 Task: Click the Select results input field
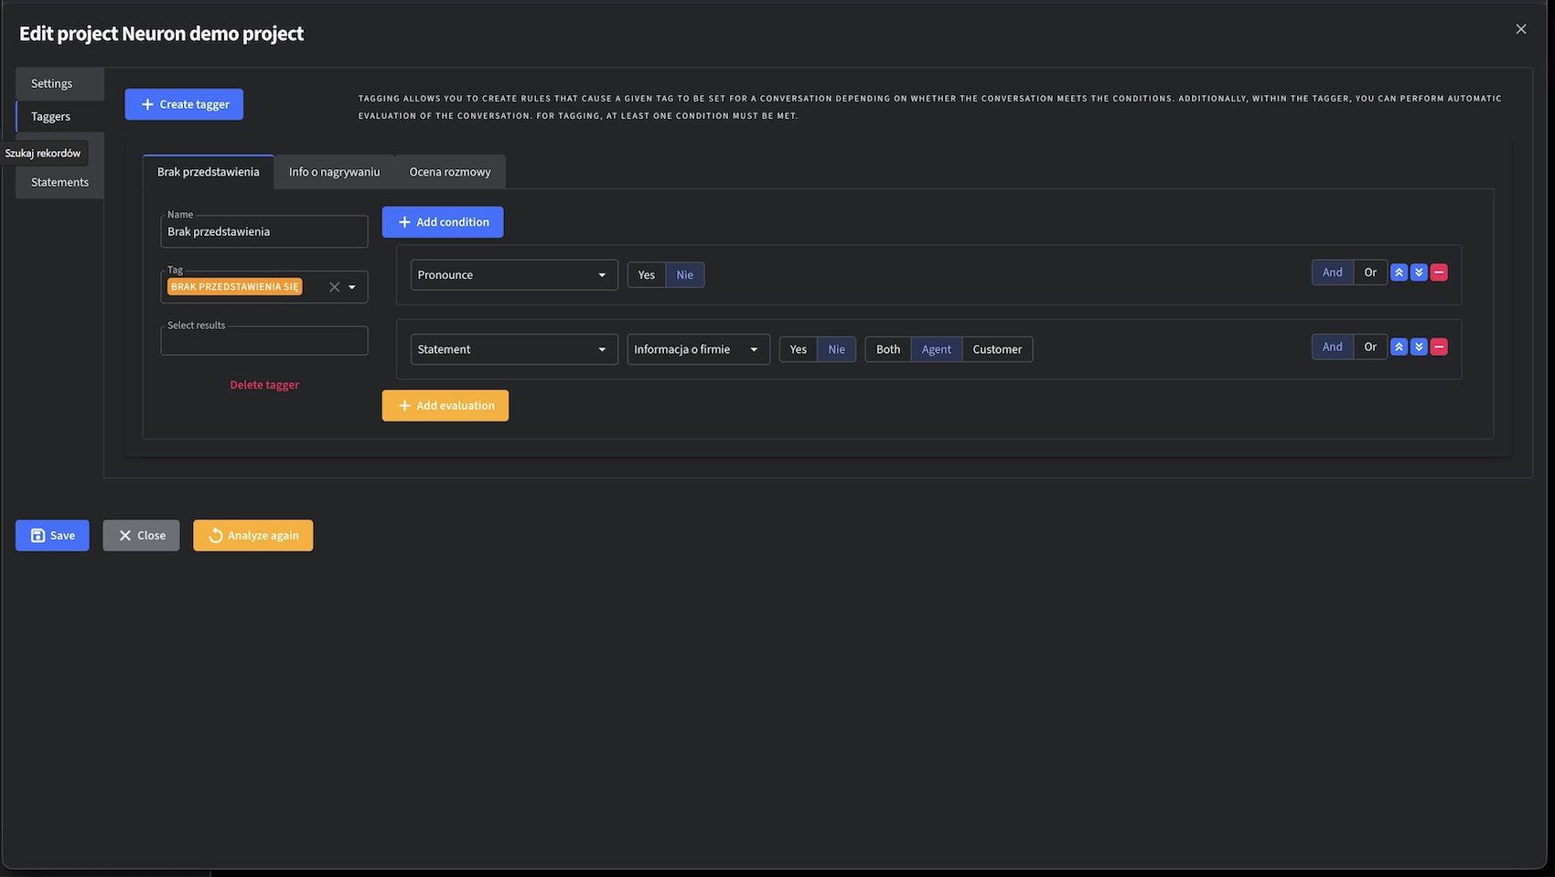tap(264, 342)
